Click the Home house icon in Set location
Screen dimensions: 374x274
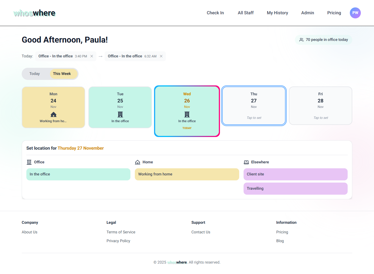tap(138, 162)
